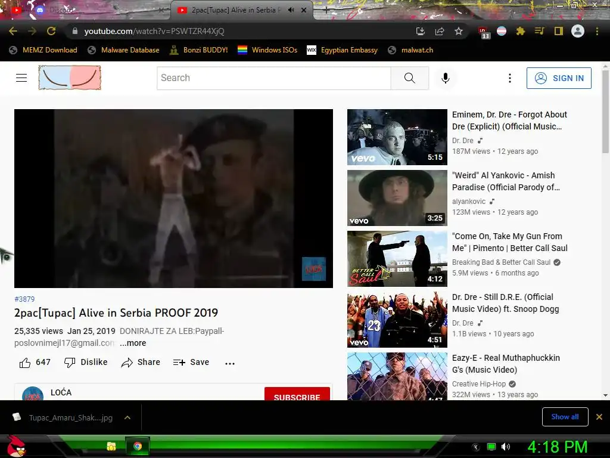Open the file explorer taskbar icon
The image size is (610, 458).
(x=111, y=446)
